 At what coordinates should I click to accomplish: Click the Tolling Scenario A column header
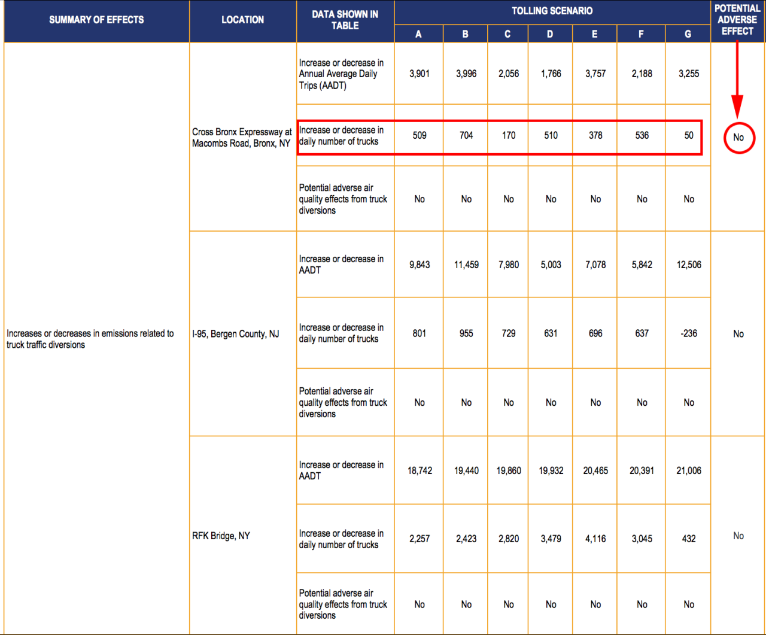click(x=418, y=34)
